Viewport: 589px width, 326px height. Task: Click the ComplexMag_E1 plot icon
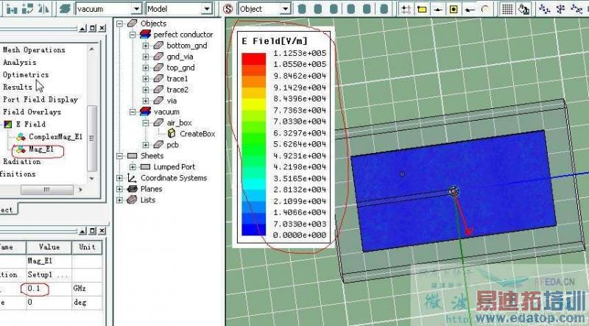(x=21, y=137)
